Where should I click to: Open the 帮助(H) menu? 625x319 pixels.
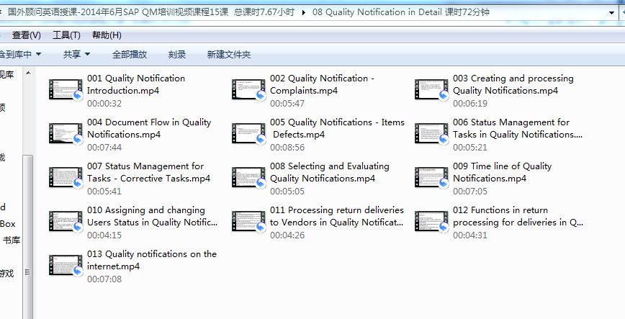tap(107, 35)
